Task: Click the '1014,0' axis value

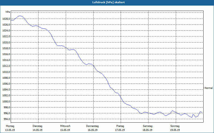Action: pos(6,60)
